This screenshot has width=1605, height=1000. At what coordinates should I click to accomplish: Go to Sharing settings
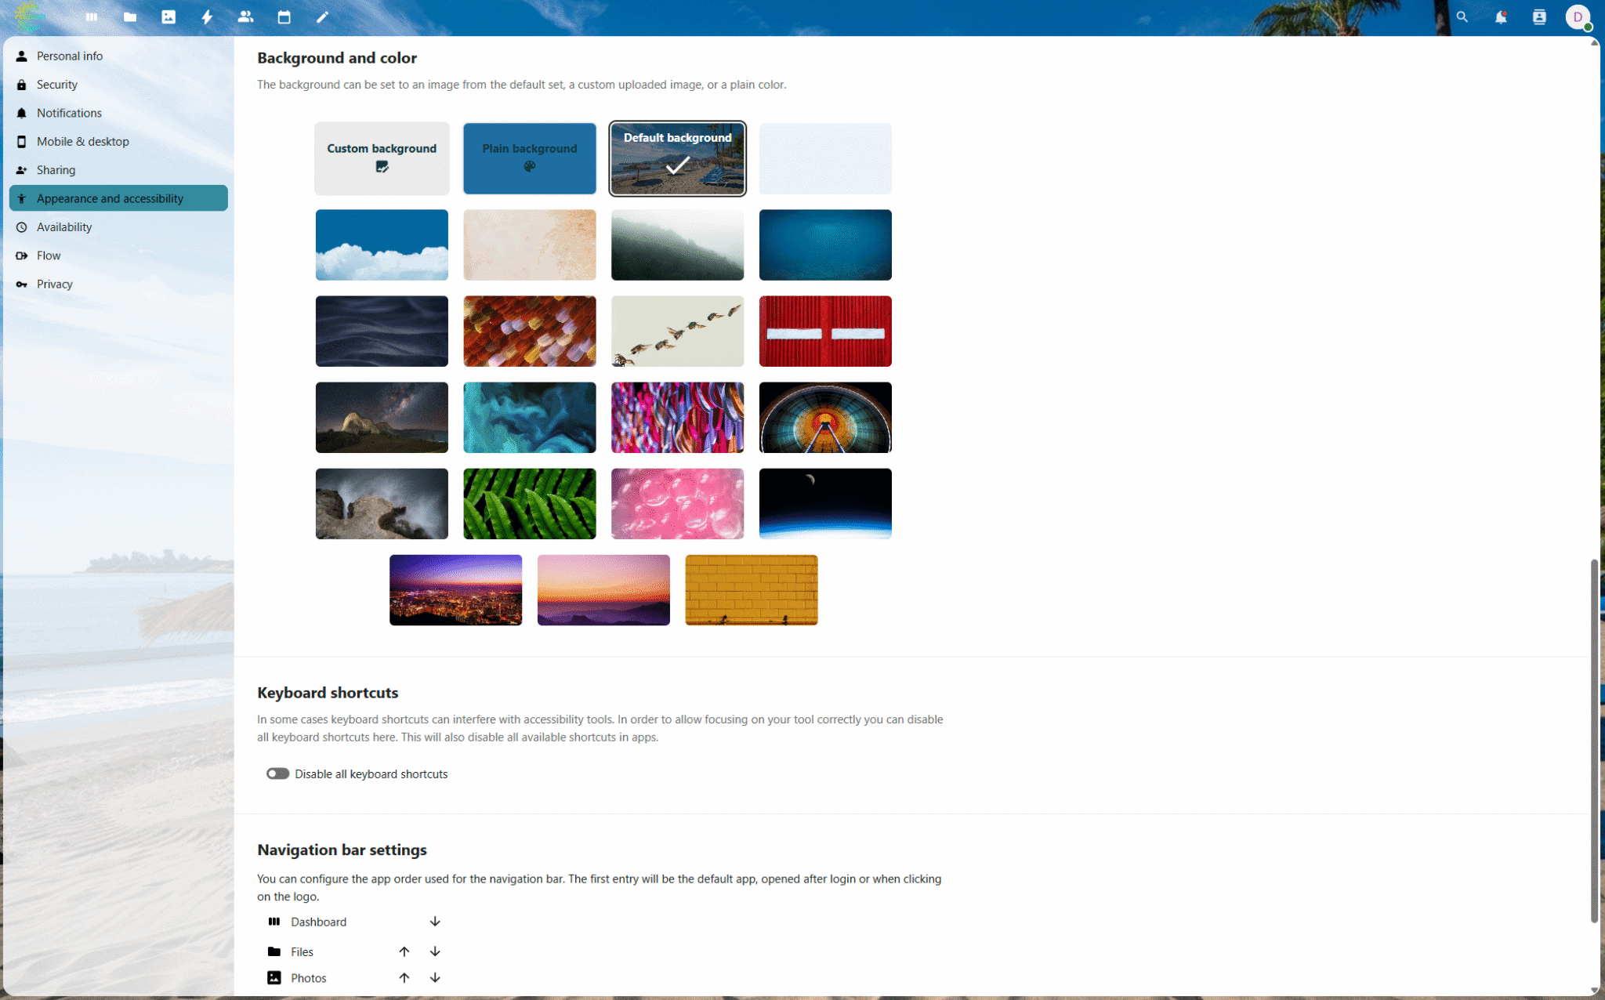[x=118, y=170]
